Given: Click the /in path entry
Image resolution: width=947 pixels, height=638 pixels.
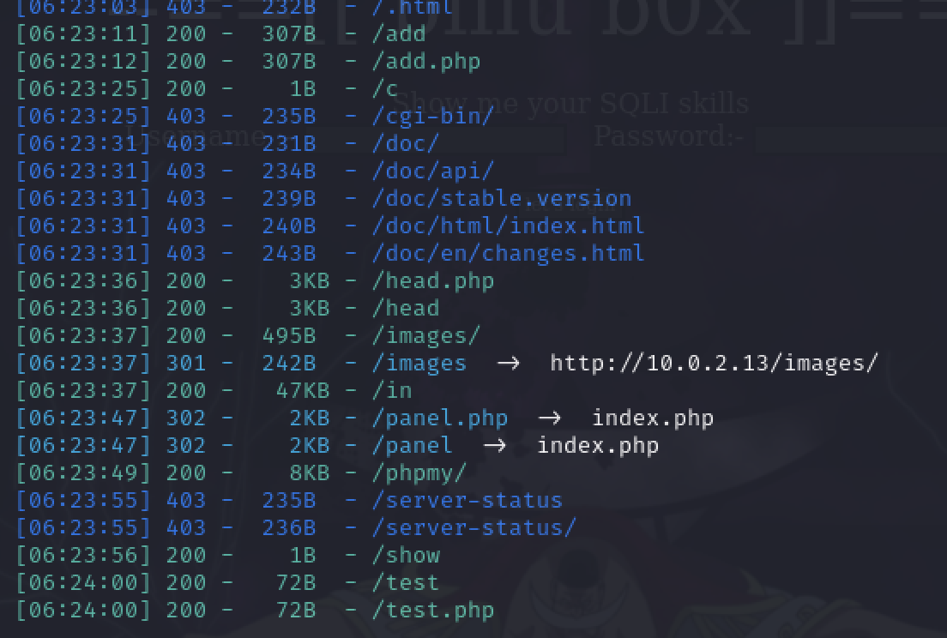Looking at the screenshot, I should point(392,390).
